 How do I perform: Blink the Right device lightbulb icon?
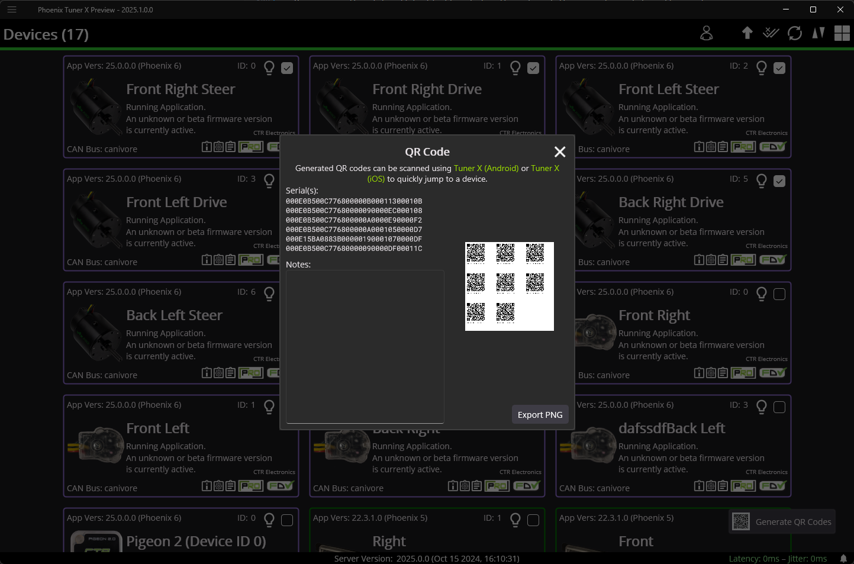click(x=515, y=520)
